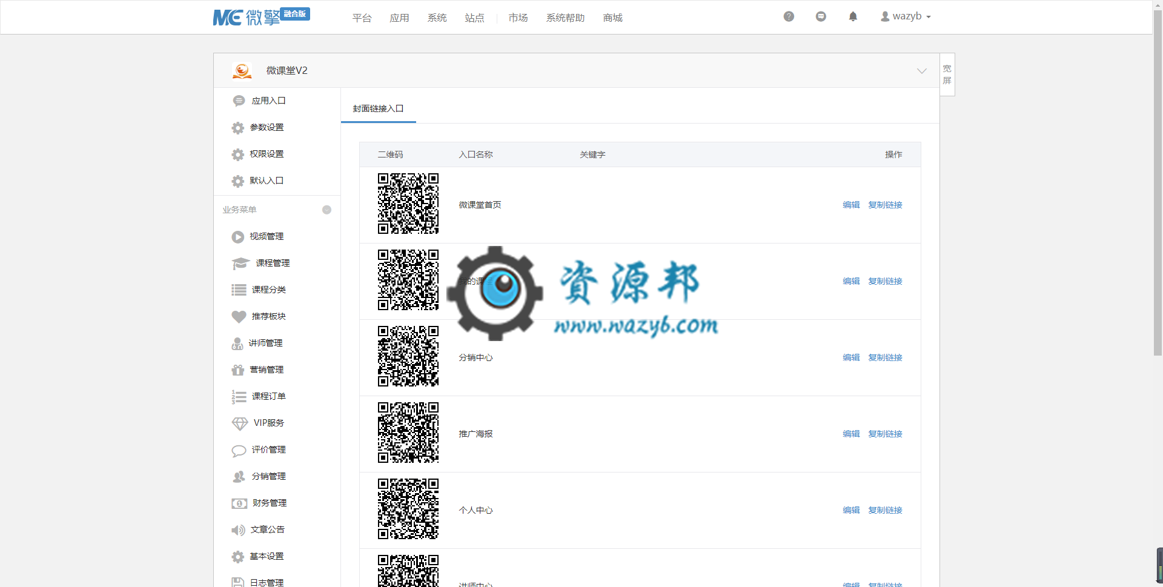Toggle 宽屏 wide screen mode
The image size is (1163, 587).
[x=947, y=75]
